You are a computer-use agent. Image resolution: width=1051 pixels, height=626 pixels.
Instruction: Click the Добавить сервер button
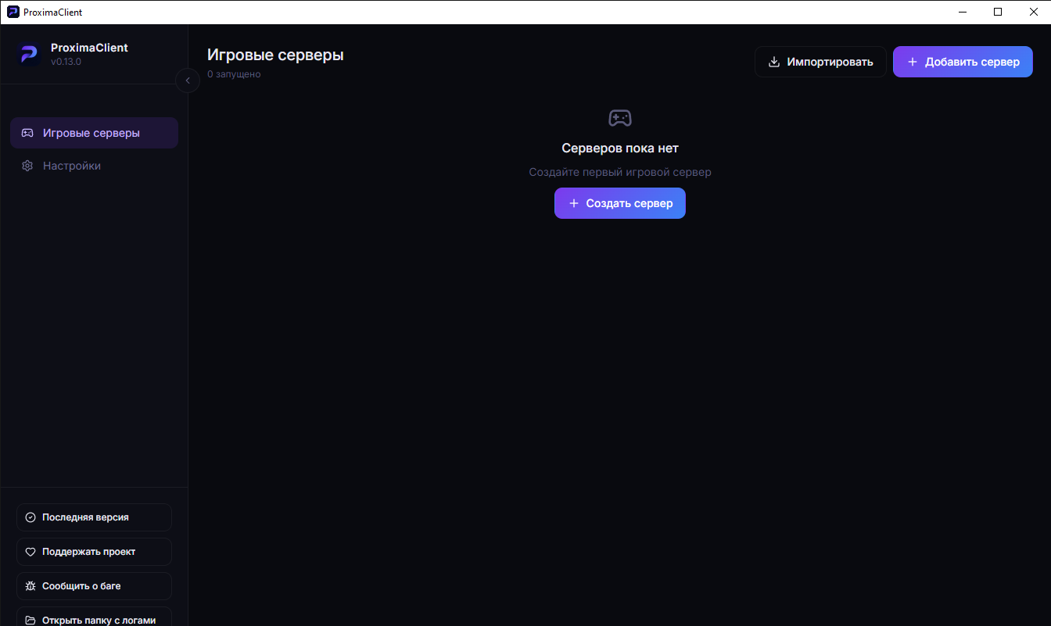click(963, 62)
